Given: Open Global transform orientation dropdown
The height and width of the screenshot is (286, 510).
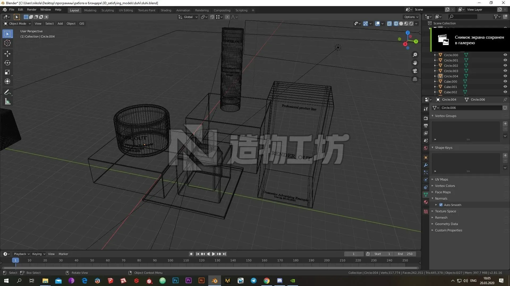Looking at the screenshot, I should coord(188,17).
